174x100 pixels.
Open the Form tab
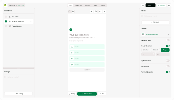click(x=70, y=5)
